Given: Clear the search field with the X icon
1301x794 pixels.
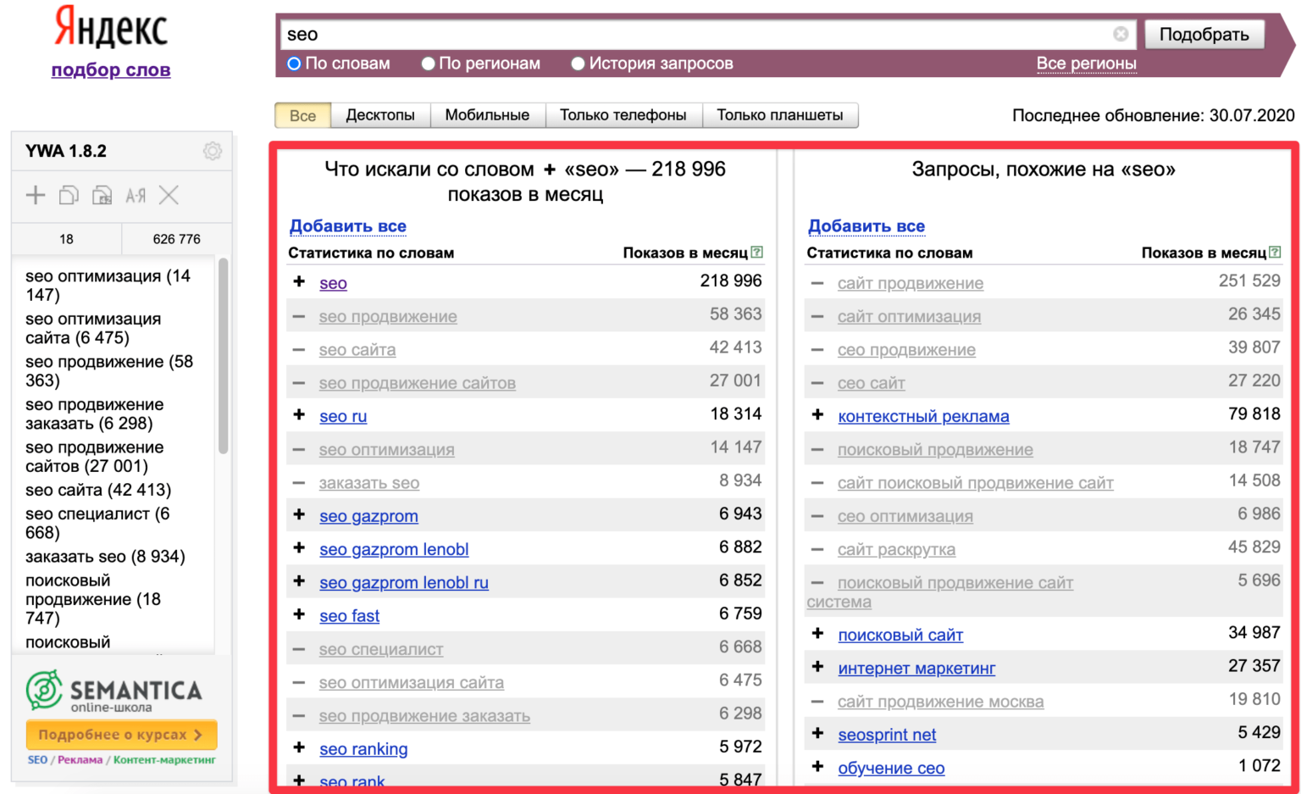Looking at the screenshot, I should (1121, 34).
